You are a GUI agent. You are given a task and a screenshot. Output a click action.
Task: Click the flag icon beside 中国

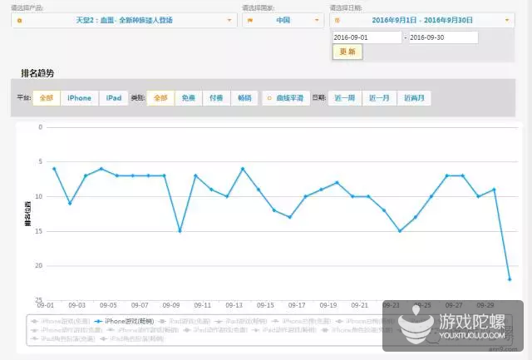tap(250, 20)
